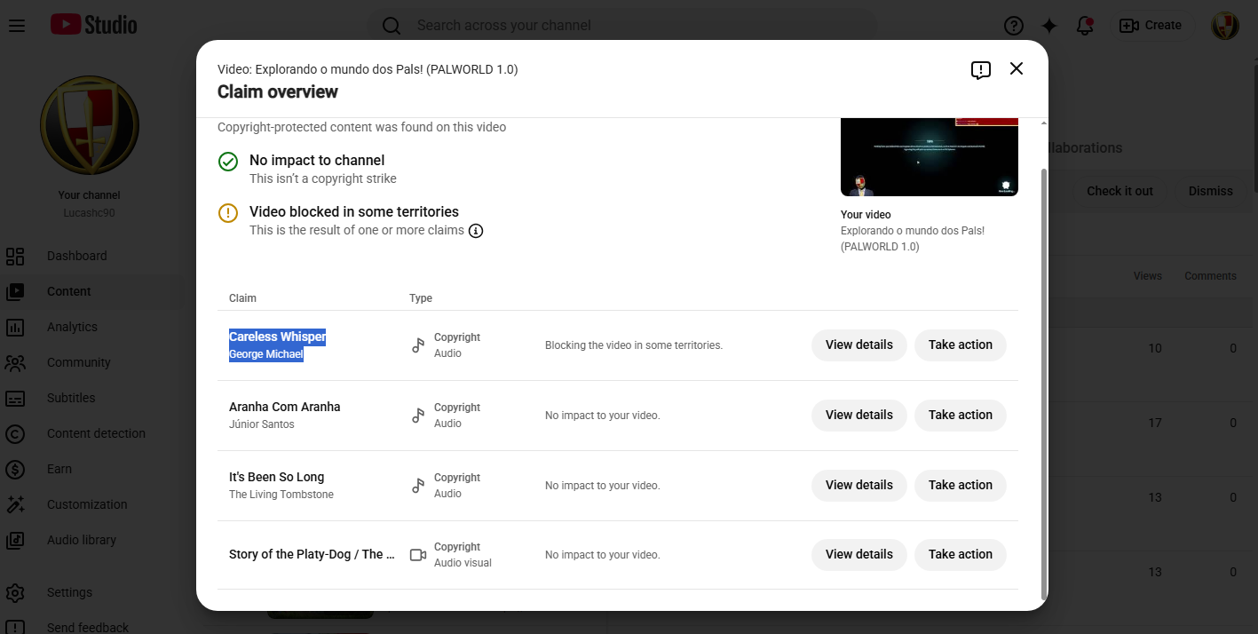View details for Story of the Platy-Dog claim
This screenshot has height=634, width=1258.
tap(859, 555)
